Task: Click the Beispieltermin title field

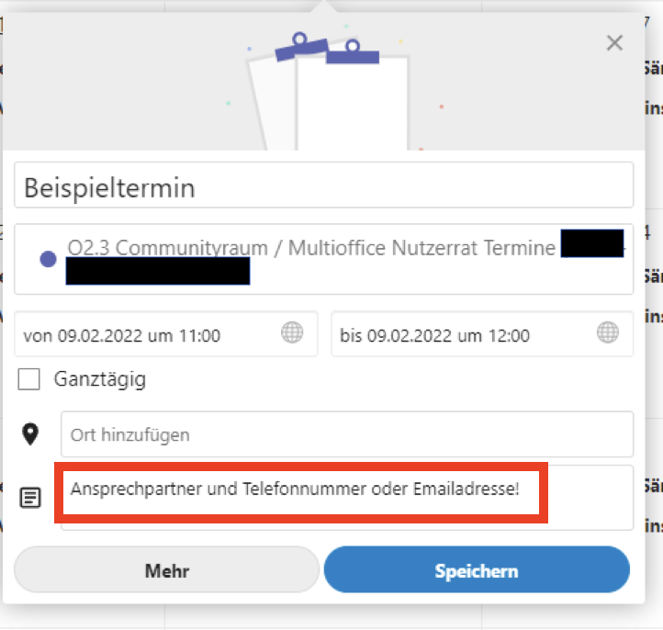Action: click(323, 186)
